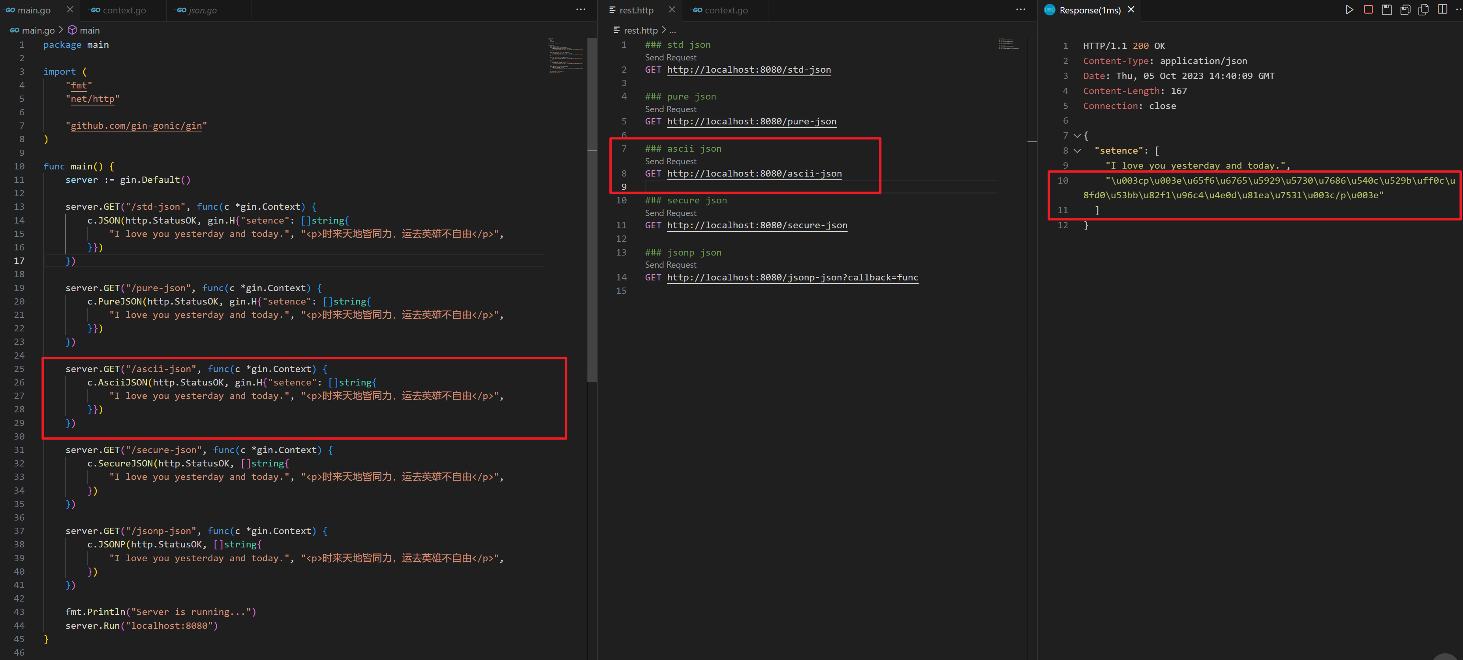The width and height of the screenshot is (1463, 660).
Task: Open the jsonp-json?callback=func URL
Action: pyautogui.click(x=792, y=278)
